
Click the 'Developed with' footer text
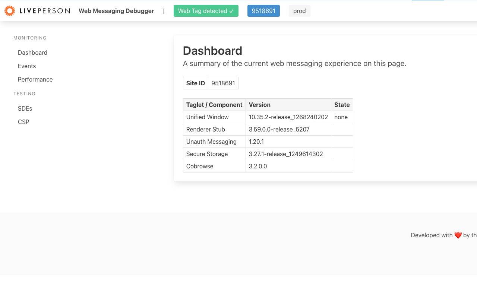click(432, 235)
